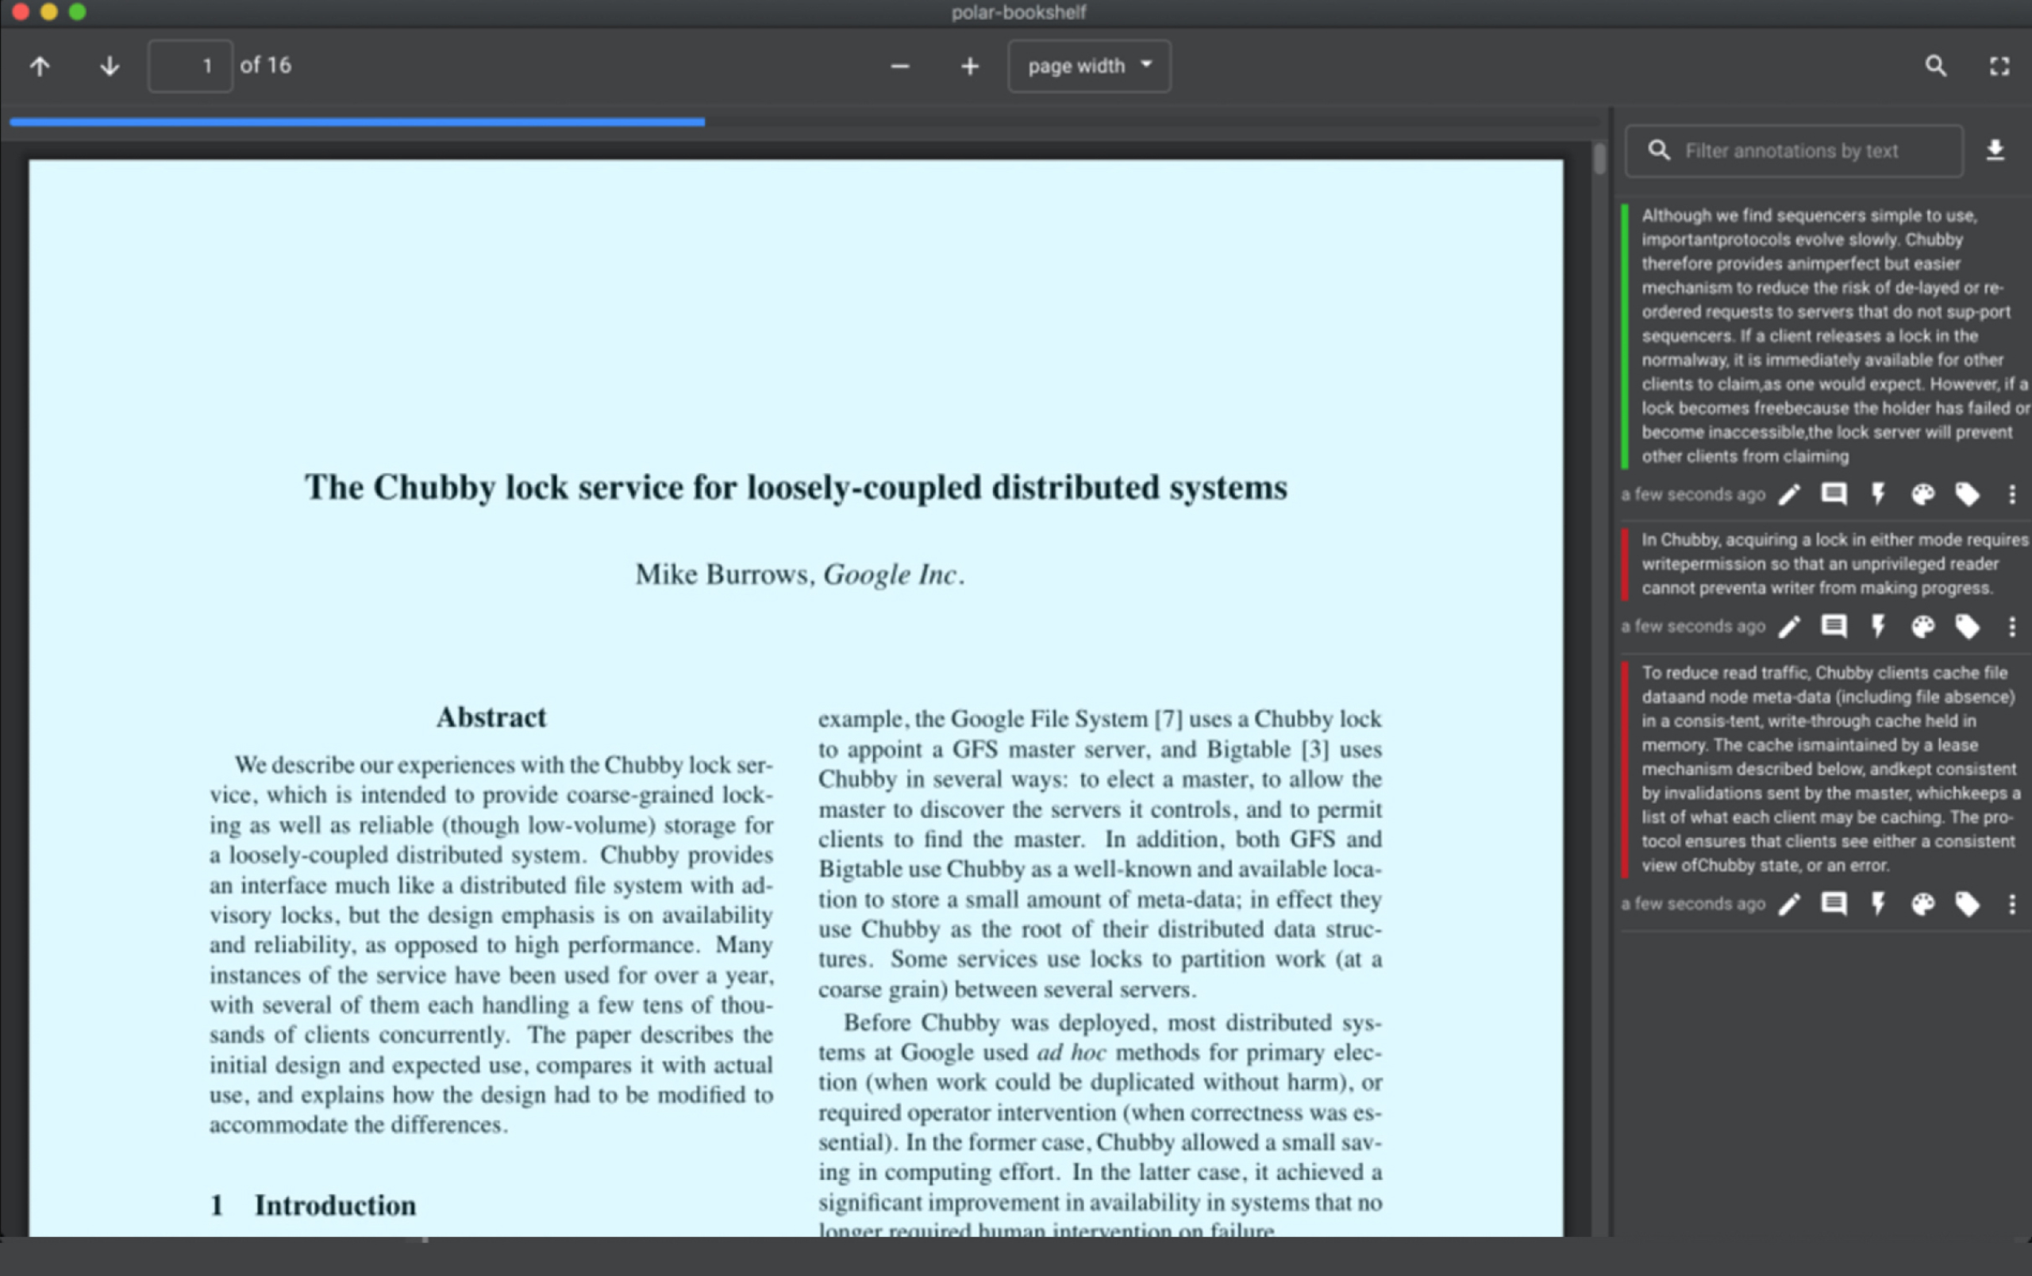Click the 'of 16' page count label
2032x1276 pixels.
[266, 65]
